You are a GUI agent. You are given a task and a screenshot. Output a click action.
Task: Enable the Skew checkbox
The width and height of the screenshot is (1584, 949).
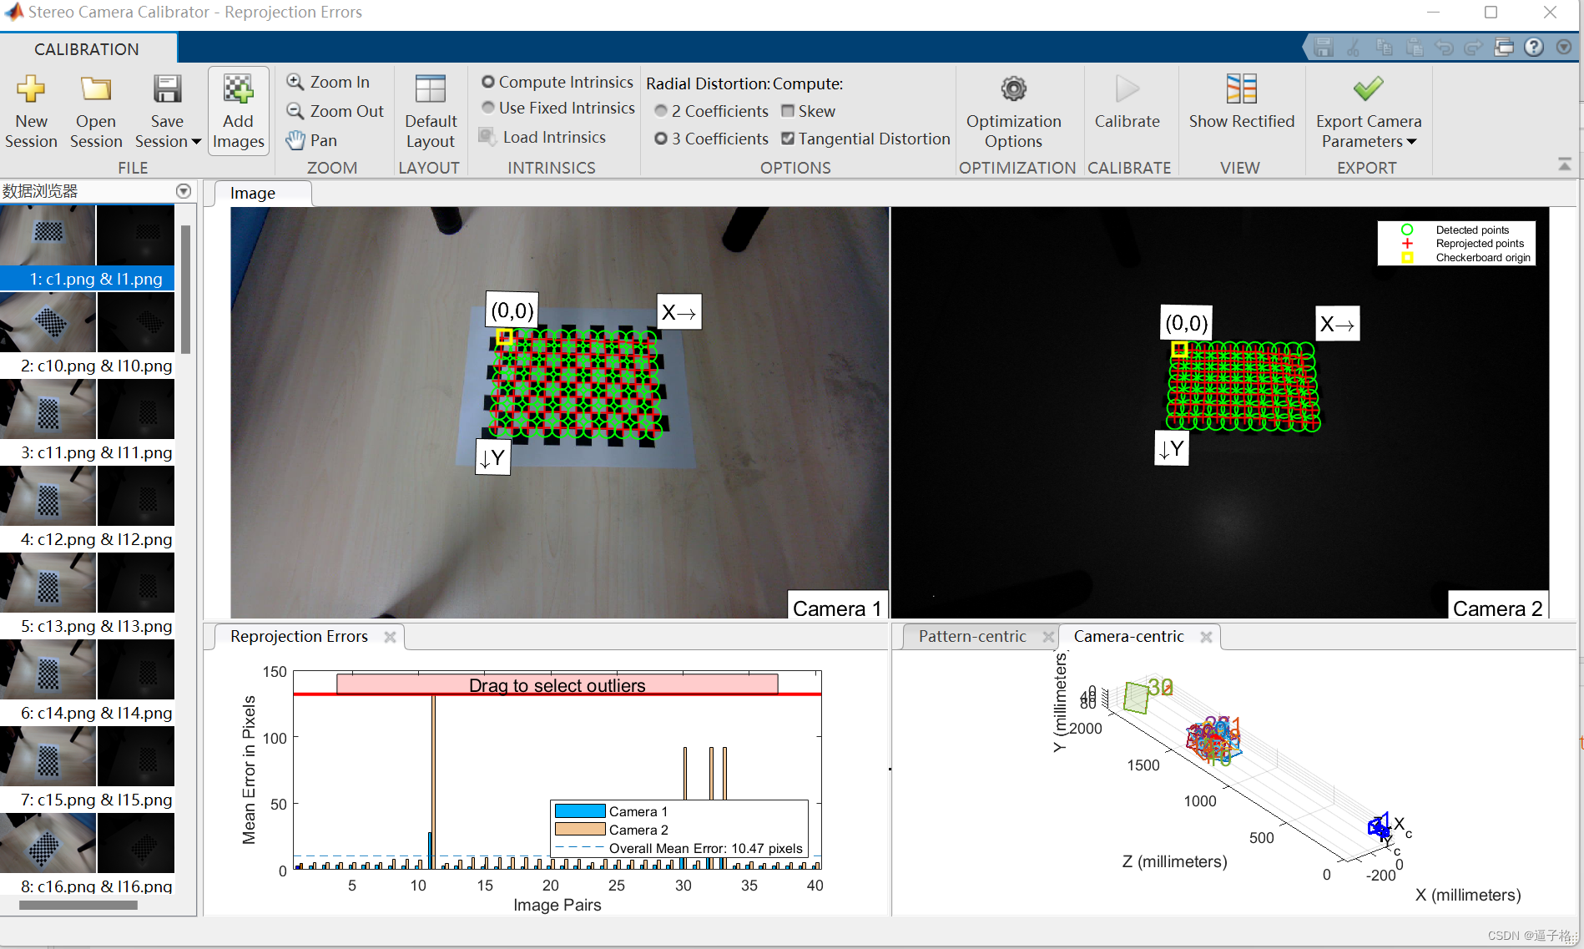click(x=788, y=111)
